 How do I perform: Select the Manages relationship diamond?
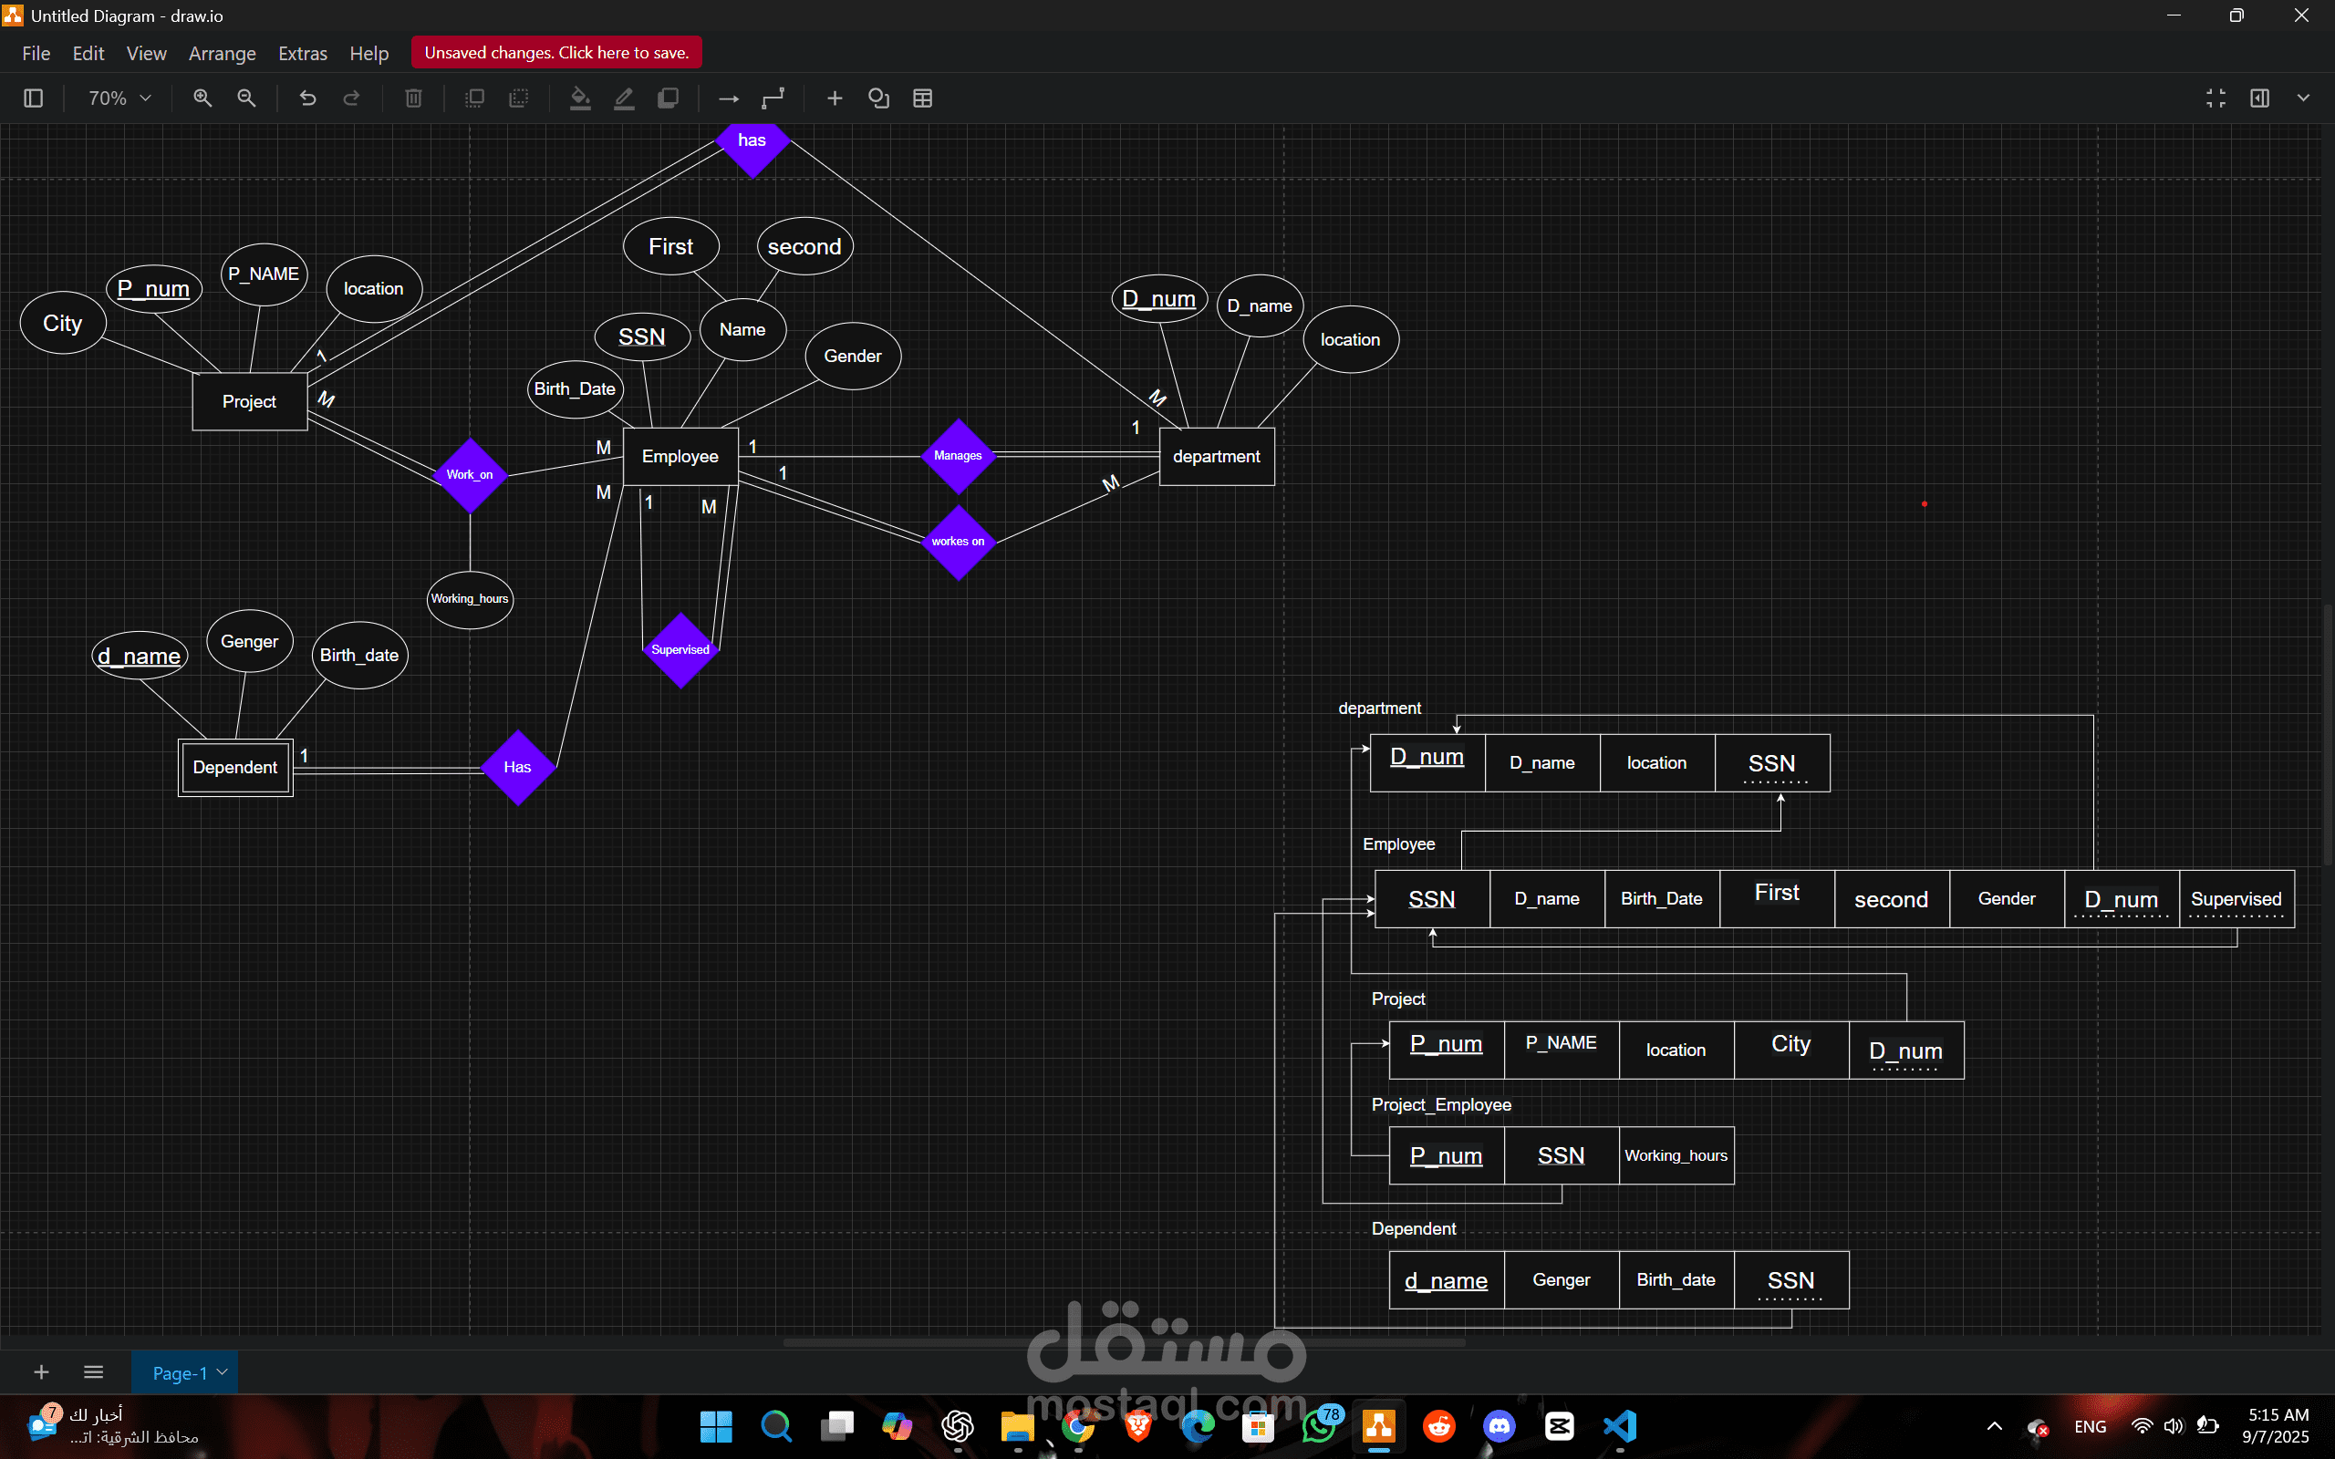[958, 455]
